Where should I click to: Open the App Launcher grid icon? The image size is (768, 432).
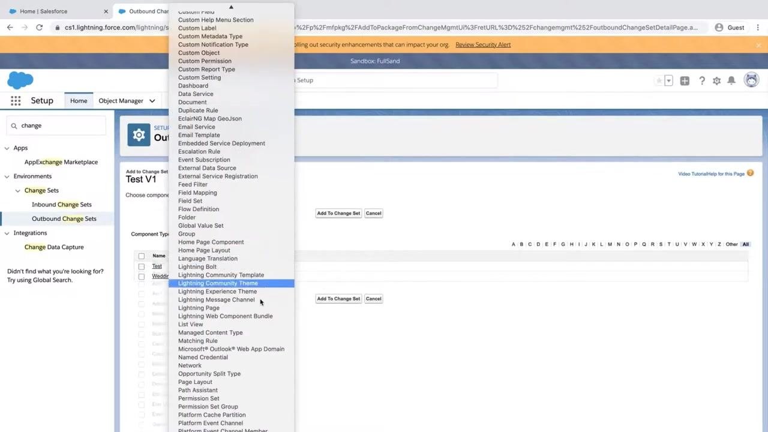[16, 101]
